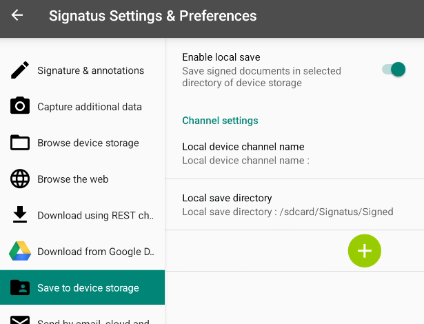
Task: Click the envelope icon for send by email
Action: click(x=20, y=319)
